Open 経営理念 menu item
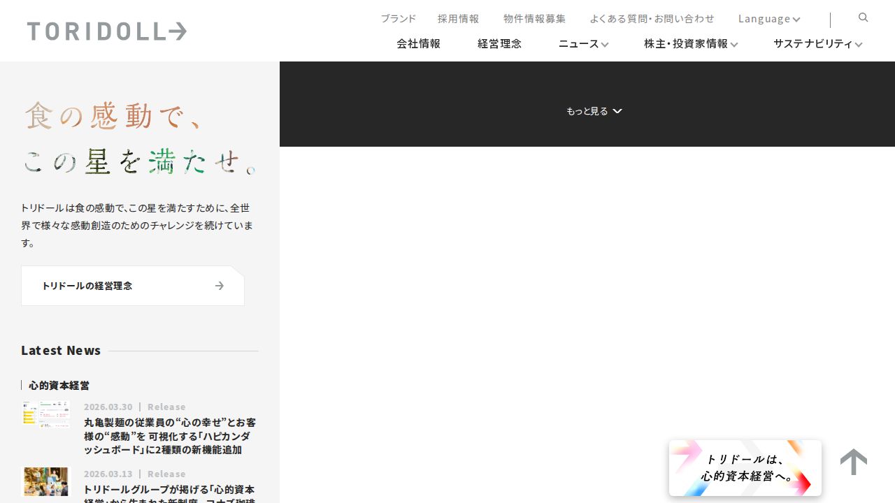The height and width of the screenshot is (503, 895). tap(499, 44)
